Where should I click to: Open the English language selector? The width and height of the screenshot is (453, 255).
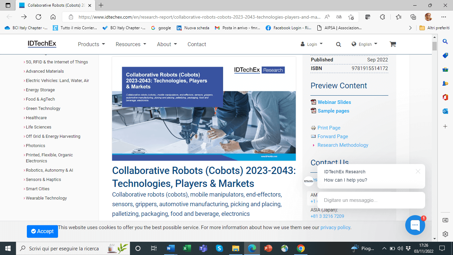click(364, 44)
